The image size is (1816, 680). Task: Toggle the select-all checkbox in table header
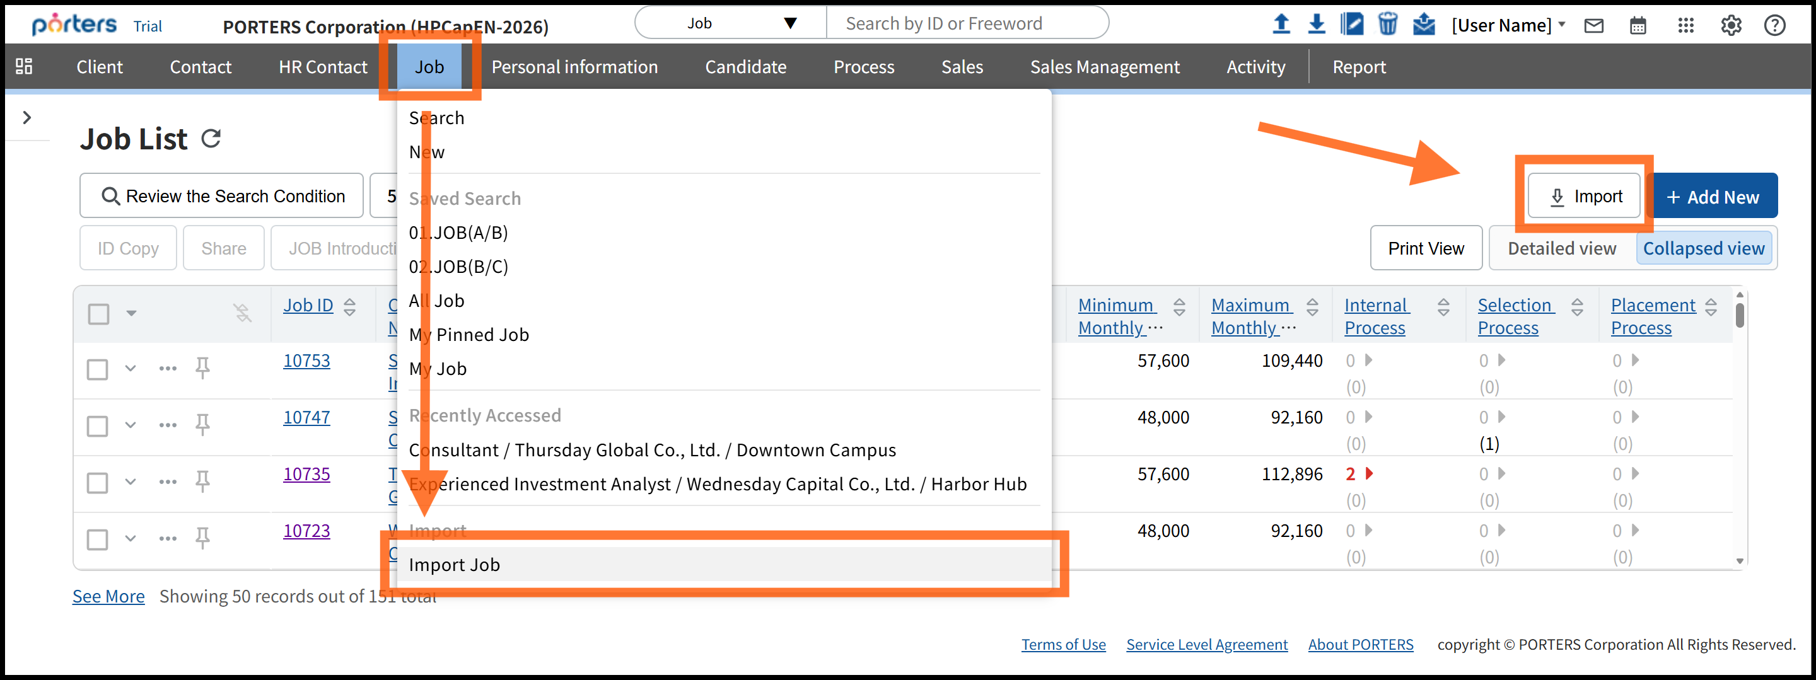coord(99,314)
